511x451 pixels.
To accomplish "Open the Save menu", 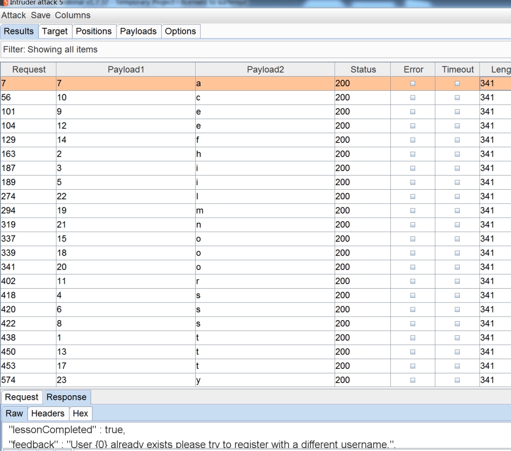I will (x=41, y=15).
